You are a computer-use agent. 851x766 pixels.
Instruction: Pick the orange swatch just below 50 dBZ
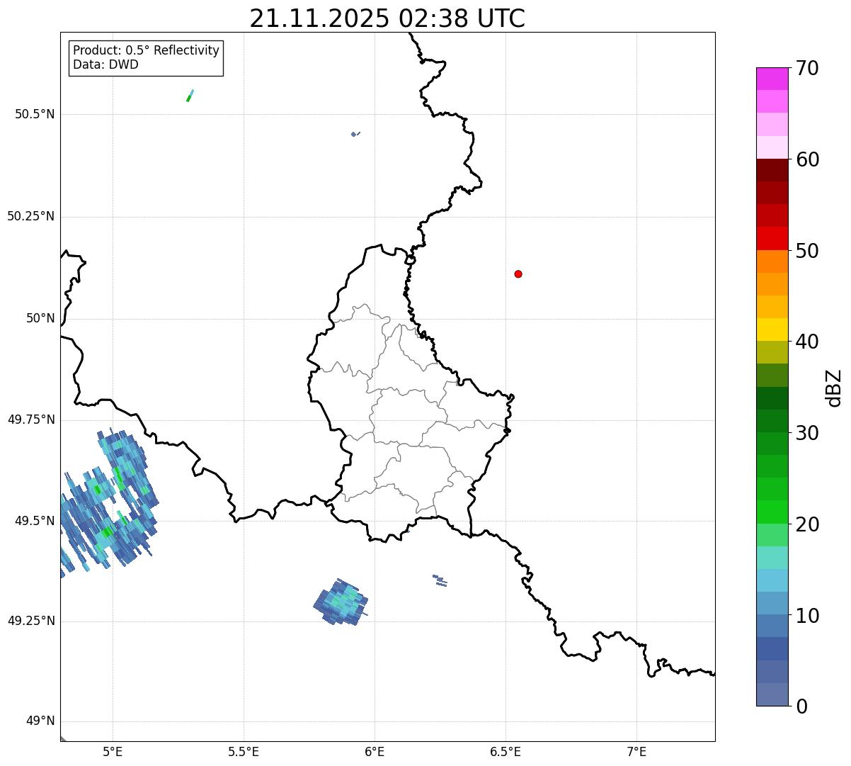tap(772, 261)
